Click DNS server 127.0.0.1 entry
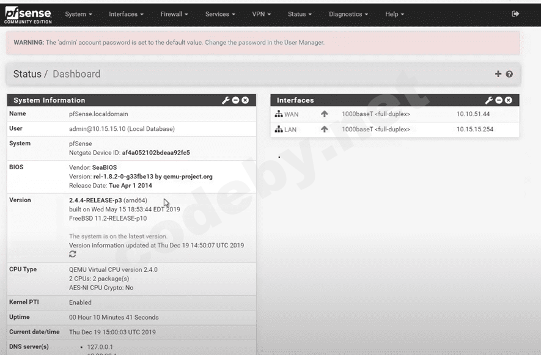 point(100,346)
